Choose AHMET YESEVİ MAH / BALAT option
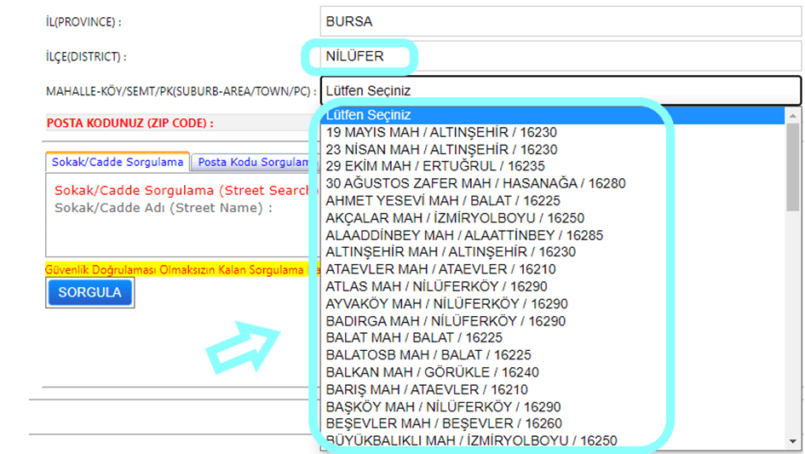This screenshot has width=805, height=454. point(431,201)
